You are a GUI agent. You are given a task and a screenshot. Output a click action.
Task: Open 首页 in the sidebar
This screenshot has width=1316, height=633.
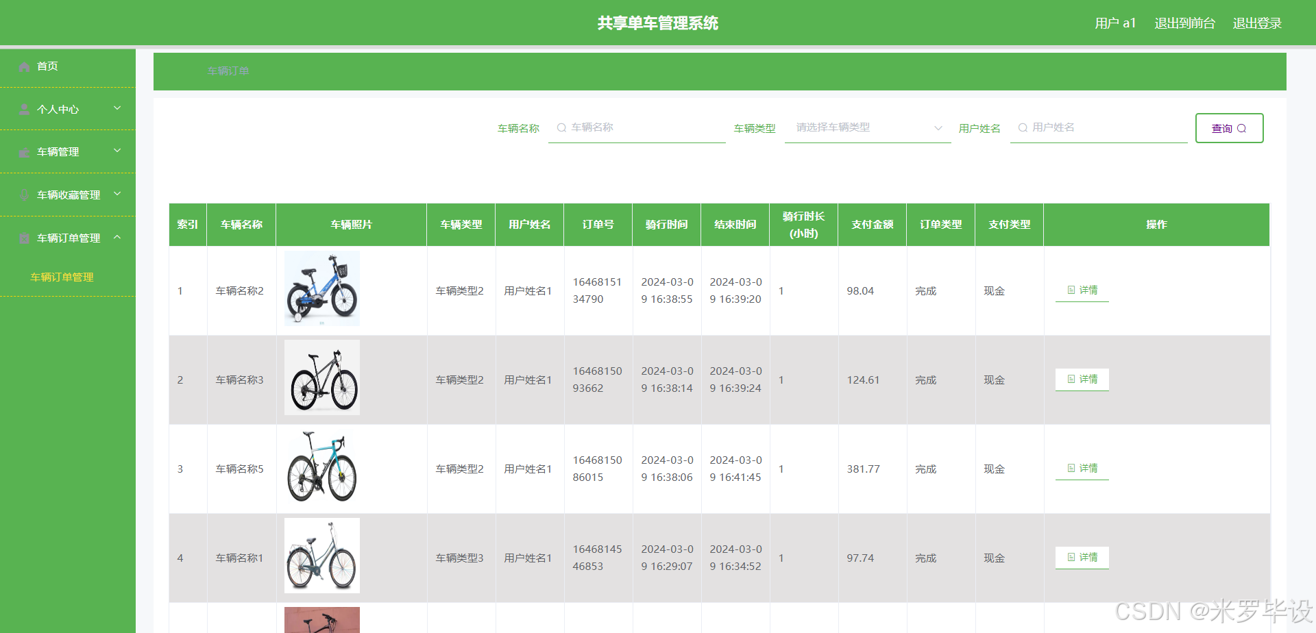[x=67, y=66]
